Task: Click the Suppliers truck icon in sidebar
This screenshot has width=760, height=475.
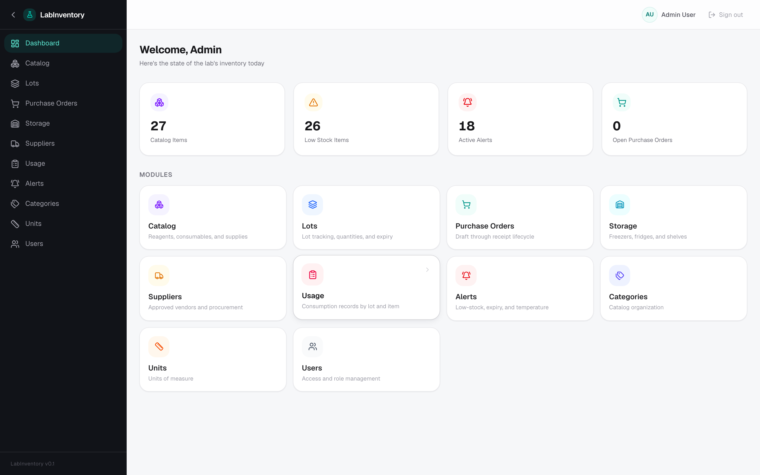Action: 15,144
